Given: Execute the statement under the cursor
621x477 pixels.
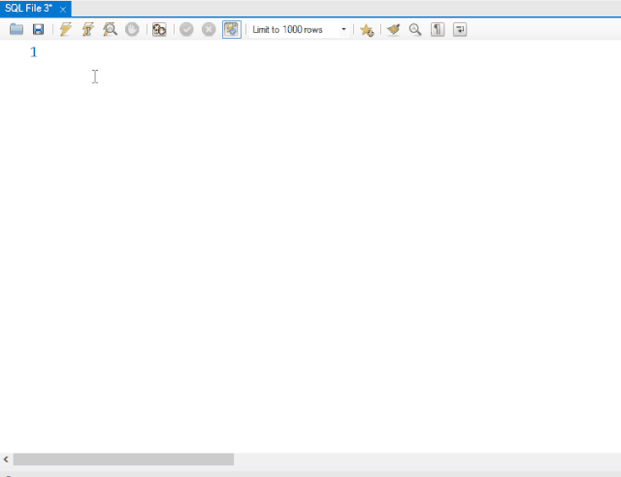Looking at the screenshot, I should click(87, 30).
